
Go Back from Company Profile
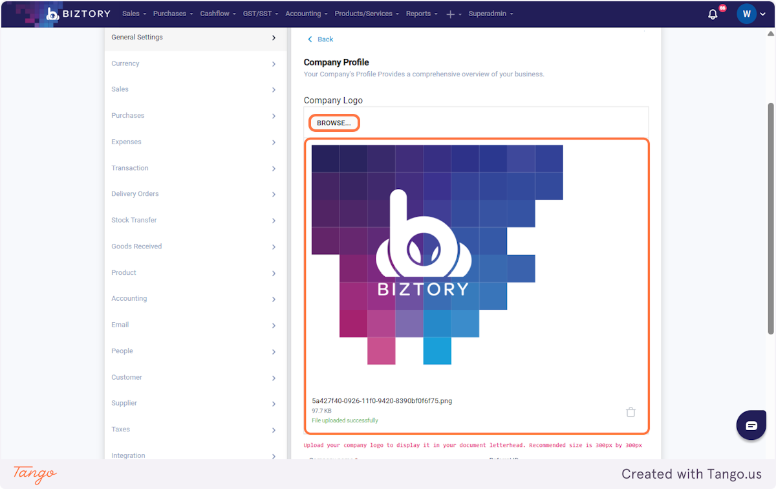point(320,39)
